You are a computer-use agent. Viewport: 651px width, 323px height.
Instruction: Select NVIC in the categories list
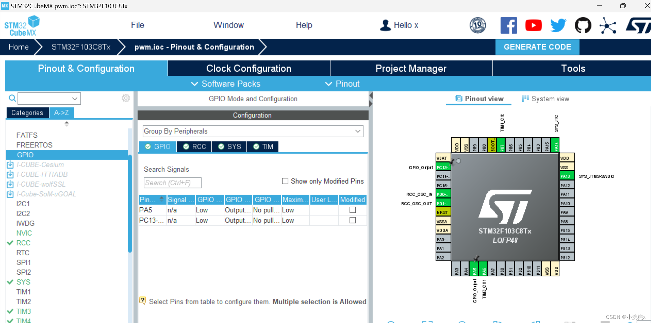[24, 233]
